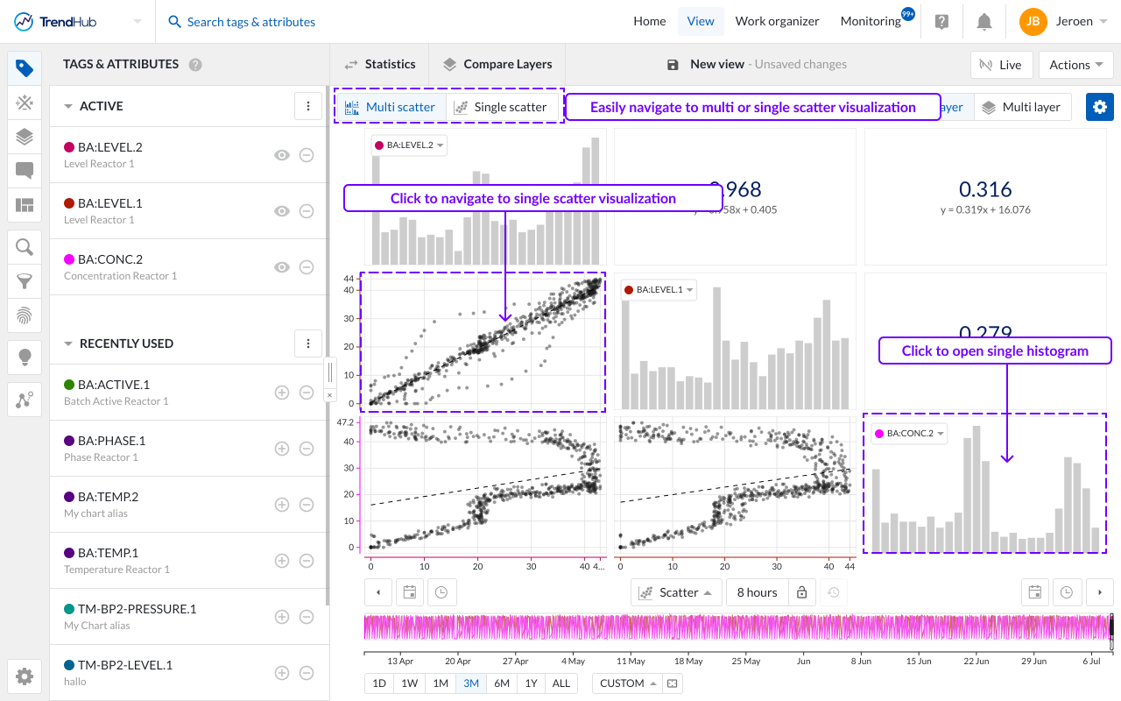Open the lightbulb icon in sidebar
This screenshot has height=701, width=1121.
click(x=25, y=357)
